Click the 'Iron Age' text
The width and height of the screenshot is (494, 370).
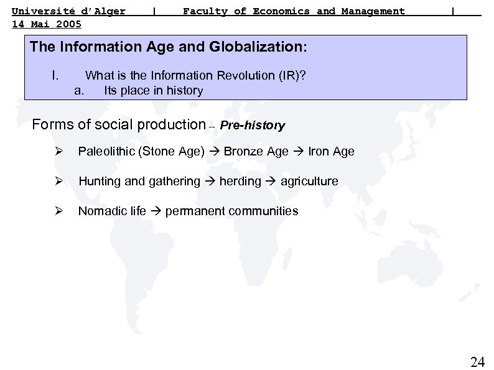click(x=331, y=152)
